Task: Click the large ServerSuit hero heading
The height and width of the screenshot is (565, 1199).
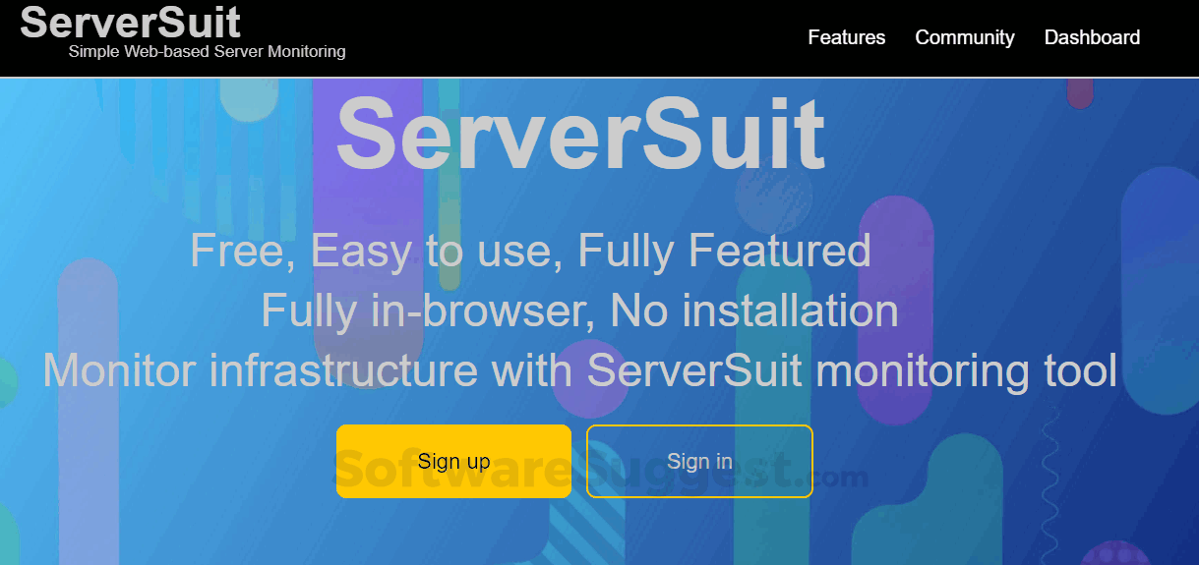Action: tap(580, 135)
